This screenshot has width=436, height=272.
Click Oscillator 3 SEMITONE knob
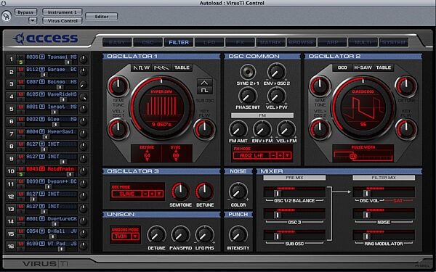coord(180,191)
